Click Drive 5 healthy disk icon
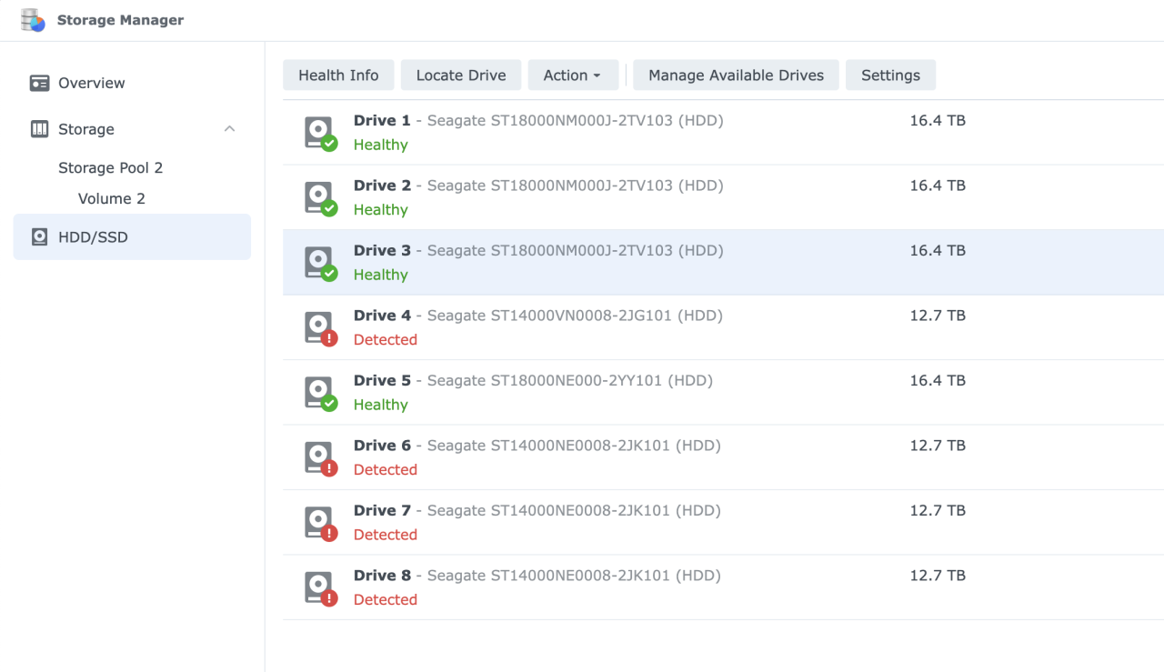 point(319,393)
